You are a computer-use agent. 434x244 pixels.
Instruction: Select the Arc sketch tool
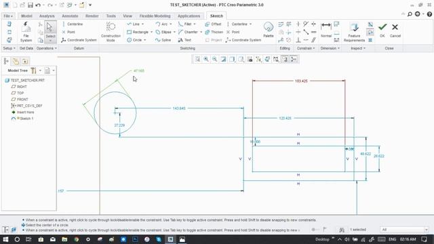(x=161, y=24)
